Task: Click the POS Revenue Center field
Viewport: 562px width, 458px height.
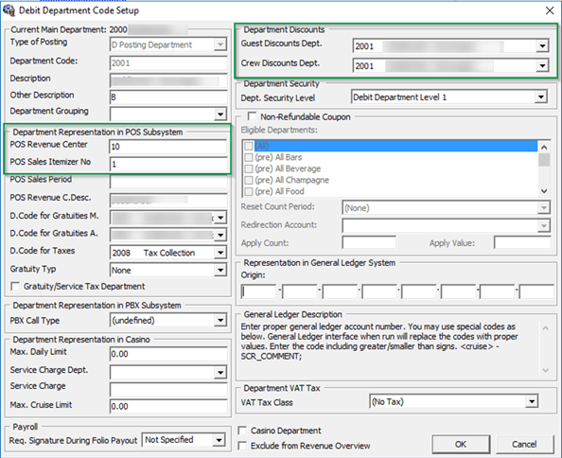Action: tap(168, 147)
